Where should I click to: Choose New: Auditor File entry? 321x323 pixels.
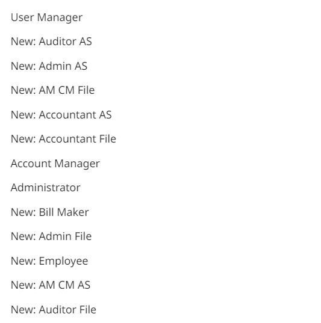tap(54, 310)
